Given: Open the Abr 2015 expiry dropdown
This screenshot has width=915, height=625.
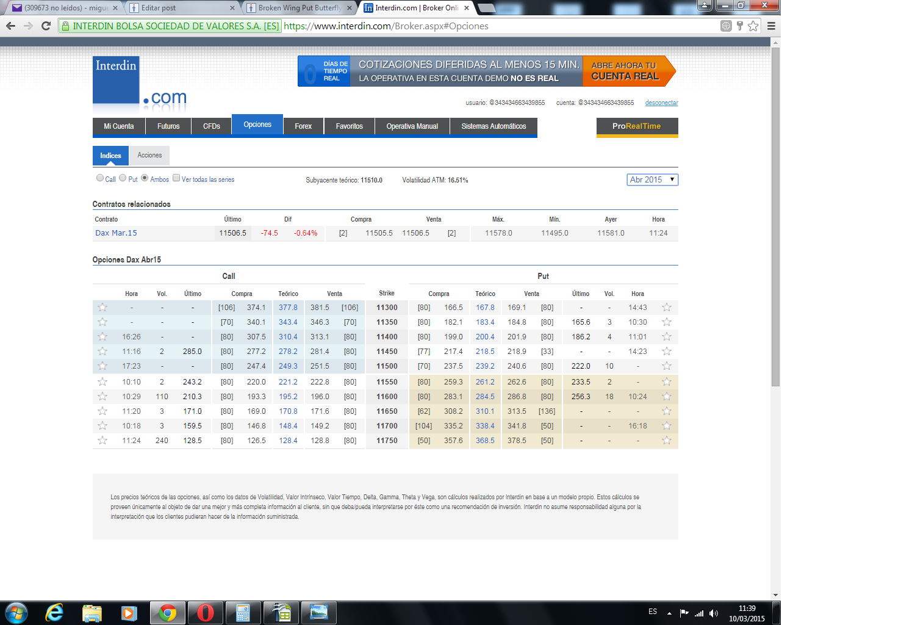Looking at the screenshot, I should (x=653, y=179).
